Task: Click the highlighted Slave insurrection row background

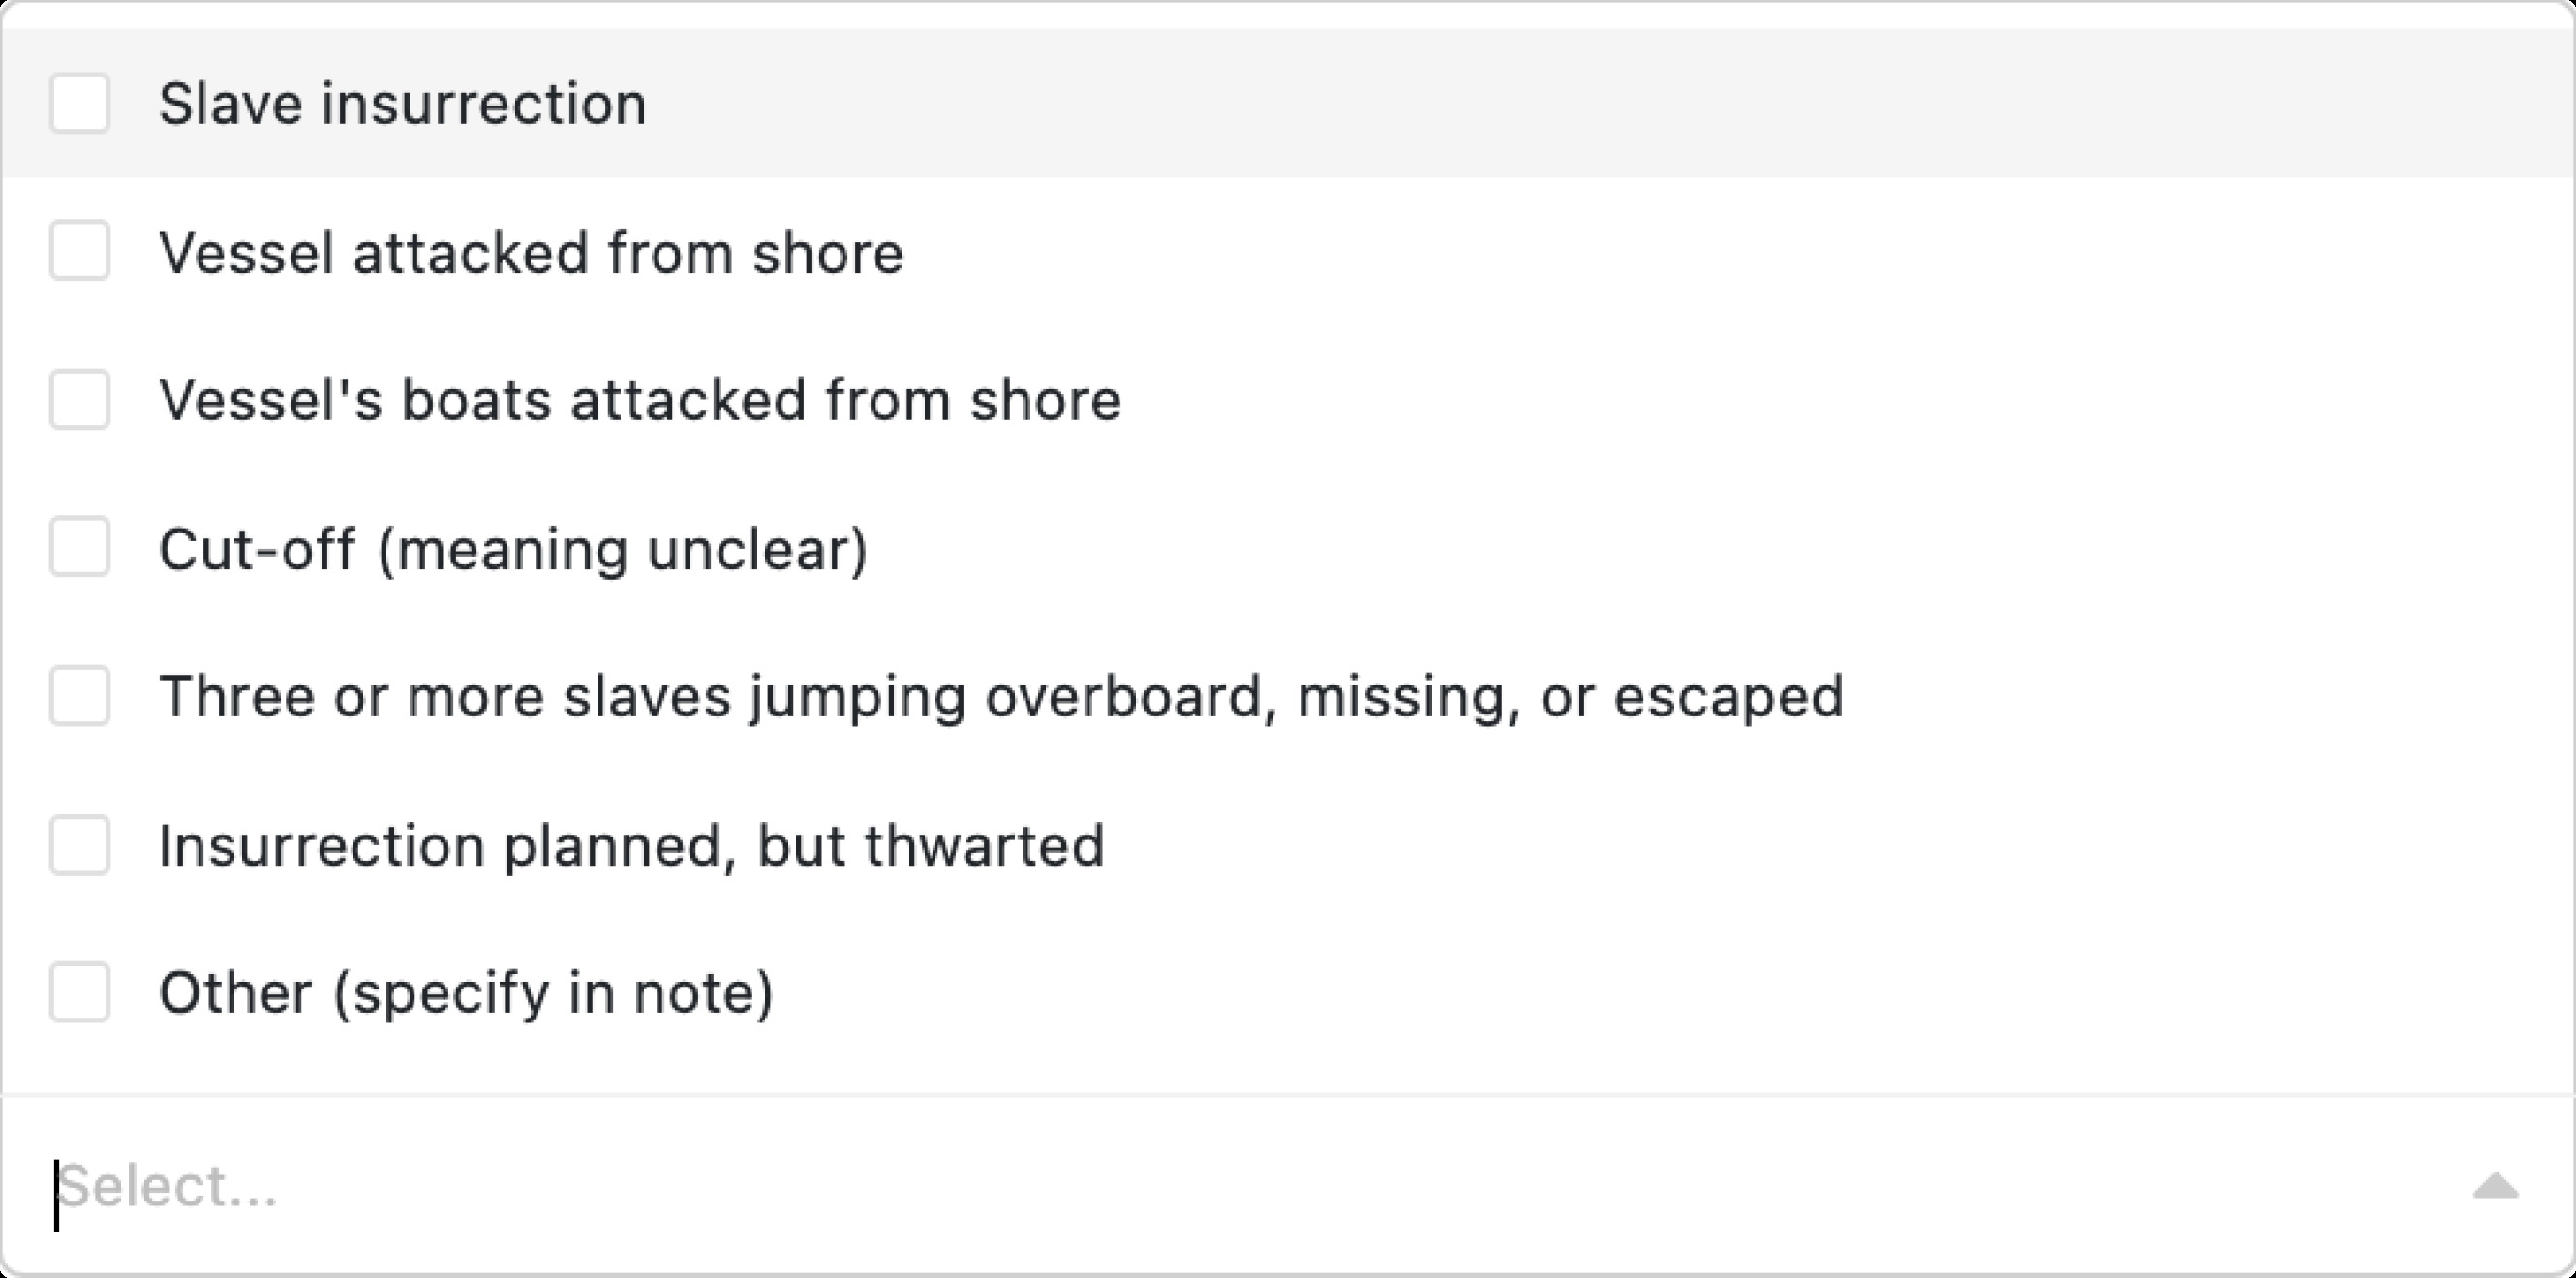Action: 1600,104
